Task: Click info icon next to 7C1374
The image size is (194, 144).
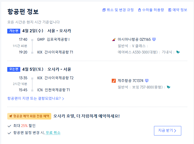Action: tap(147, 81)
